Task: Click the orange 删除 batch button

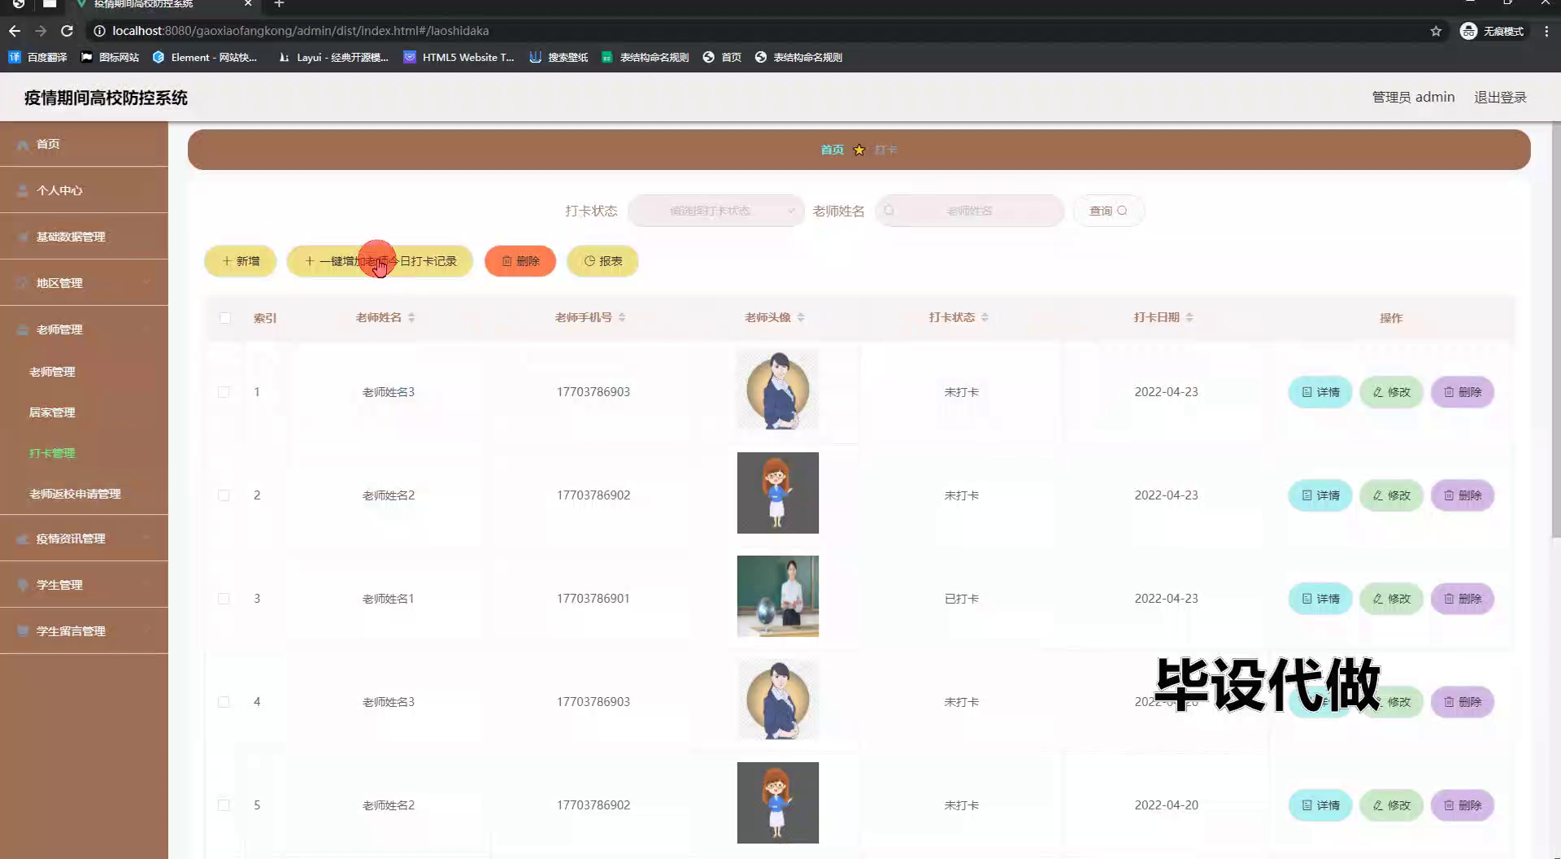Action: pyautogui.click(x=520, y=261)
